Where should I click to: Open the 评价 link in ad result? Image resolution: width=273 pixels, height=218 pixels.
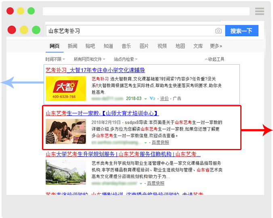(164, 99)
